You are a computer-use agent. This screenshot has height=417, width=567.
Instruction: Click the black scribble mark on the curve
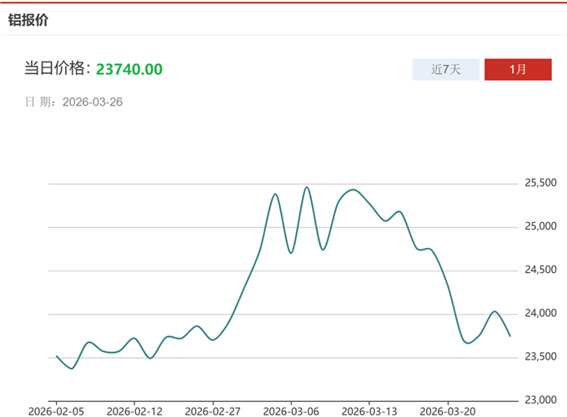coord(238,291)
